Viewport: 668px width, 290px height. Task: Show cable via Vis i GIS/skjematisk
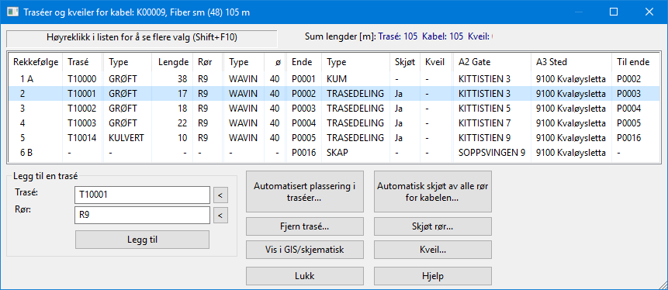tap(305, 250)
